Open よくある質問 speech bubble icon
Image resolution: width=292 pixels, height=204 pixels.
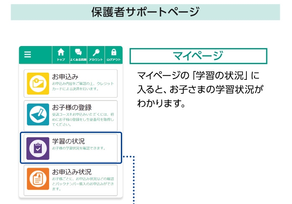pos(78,54)
